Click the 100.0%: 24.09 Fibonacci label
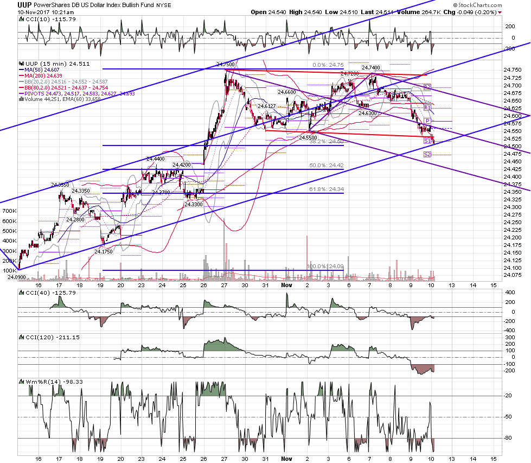 (x=325, y=267)
